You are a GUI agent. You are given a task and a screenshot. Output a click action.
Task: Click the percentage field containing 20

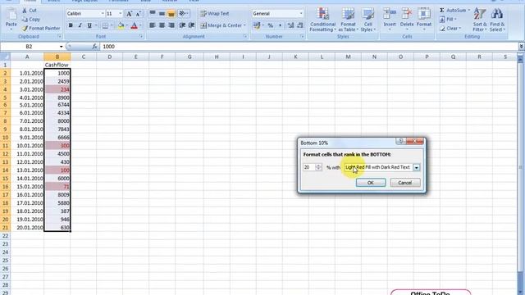[309, 167]
